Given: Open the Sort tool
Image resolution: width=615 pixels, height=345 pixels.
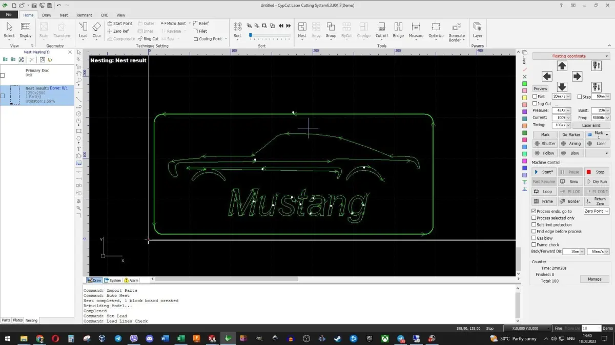Looking at the screenshot, I should (x=237, y=30).
